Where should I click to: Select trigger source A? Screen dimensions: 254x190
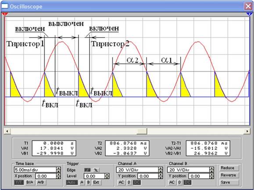[82, 183]
